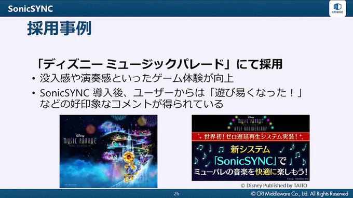Click the bullet starting with SonicSYNC 導入後
Viewport: 353px width, 198px height.
171,93
